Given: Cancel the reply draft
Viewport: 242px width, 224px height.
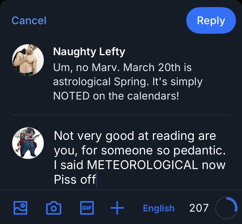Looking at the screenshot, I should pos(29,20).
